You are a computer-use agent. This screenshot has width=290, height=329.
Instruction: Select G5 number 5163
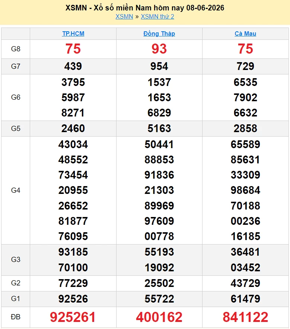[x=159, y=128]
